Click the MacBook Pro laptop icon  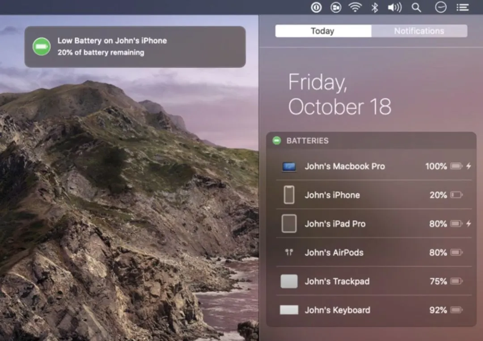[289, 167]
